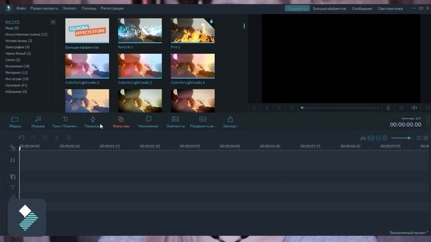Click the preview playback progress slider
Image resolution: width=431 pixels, height=242 pixels.
tap(340, 108)
